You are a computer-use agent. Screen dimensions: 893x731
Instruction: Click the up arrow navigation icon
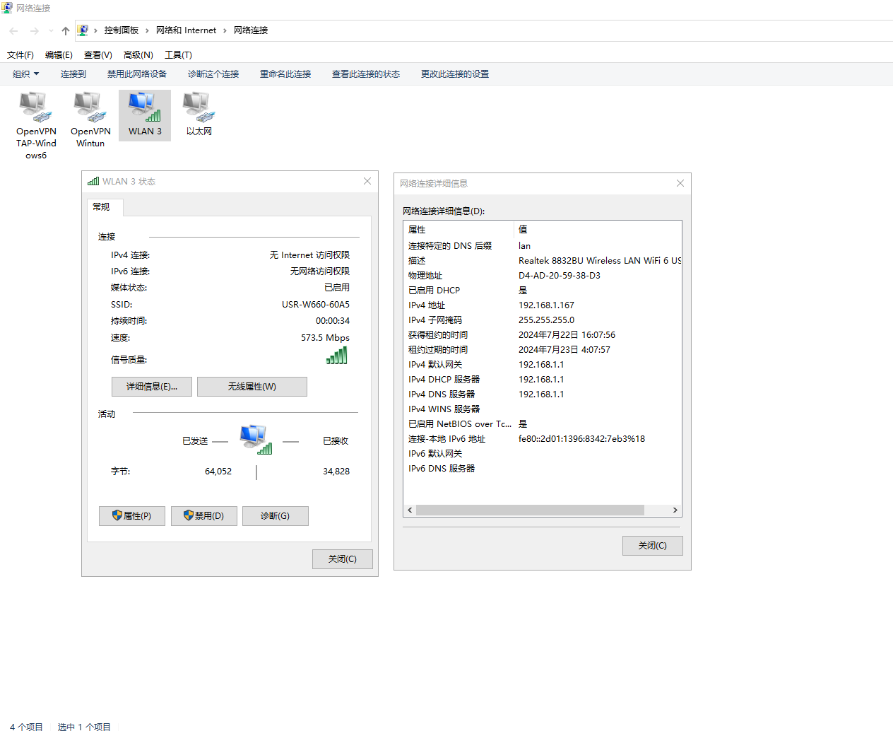point(66,30)
